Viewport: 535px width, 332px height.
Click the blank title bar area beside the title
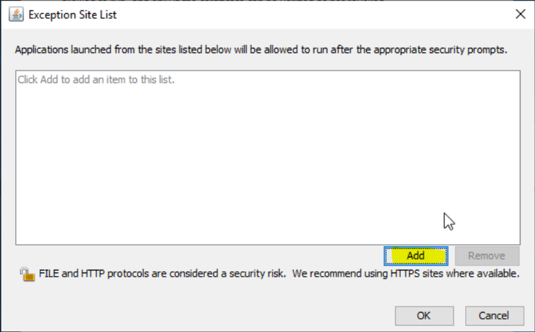314,15
